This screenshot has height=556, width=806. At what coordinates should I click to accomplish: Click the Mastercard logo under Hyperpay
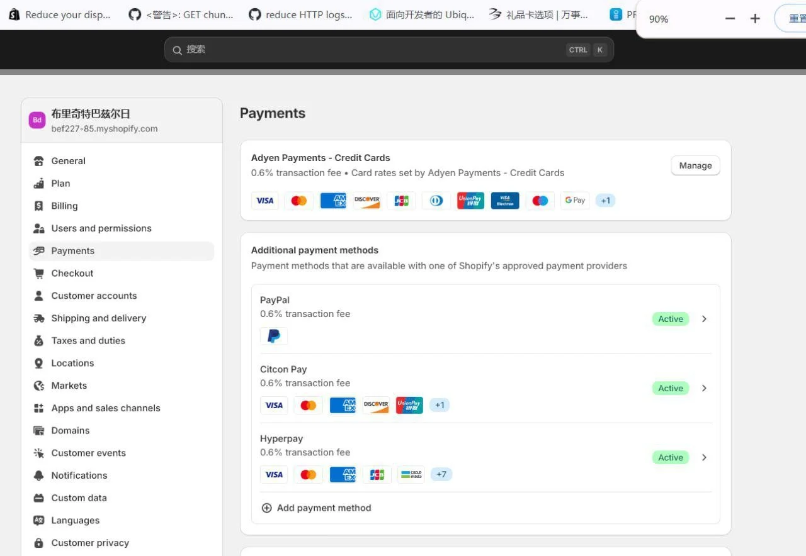click(x=308, y=474)
